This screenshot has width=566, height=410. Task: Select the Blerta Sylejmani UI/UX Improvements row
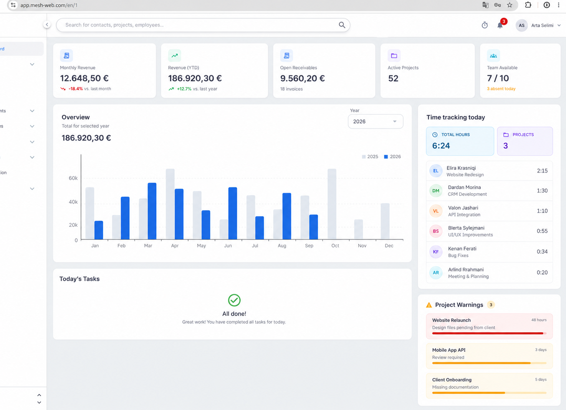pyautogui.click(x=489, y=231)
